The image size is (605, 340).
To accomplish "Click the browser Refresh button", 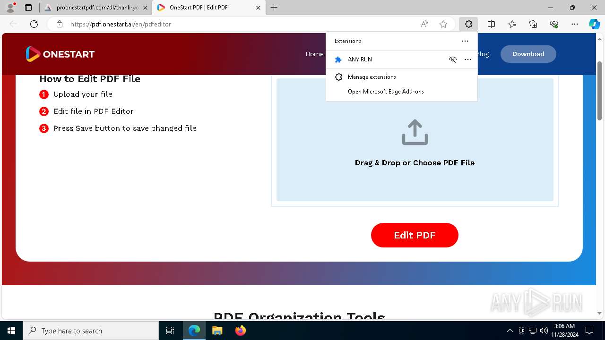I will [x=34, y=24].
